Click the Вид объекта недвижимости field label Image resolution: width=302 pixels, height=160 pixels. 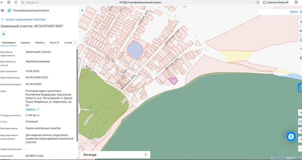8,54
